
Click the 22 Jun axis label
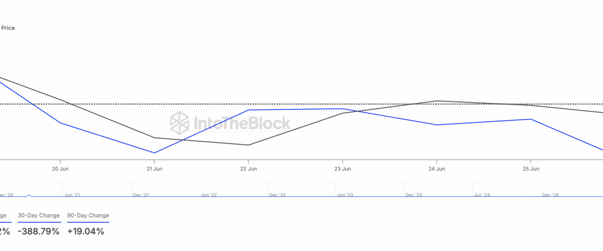(x=248, y=169)
